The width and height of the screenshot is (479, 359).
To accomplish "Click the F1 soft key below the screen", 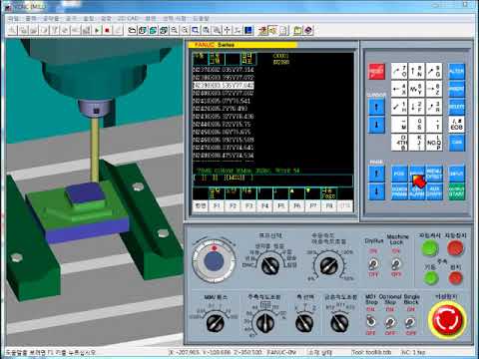I will pyautogui.click(x=217, y=206).
